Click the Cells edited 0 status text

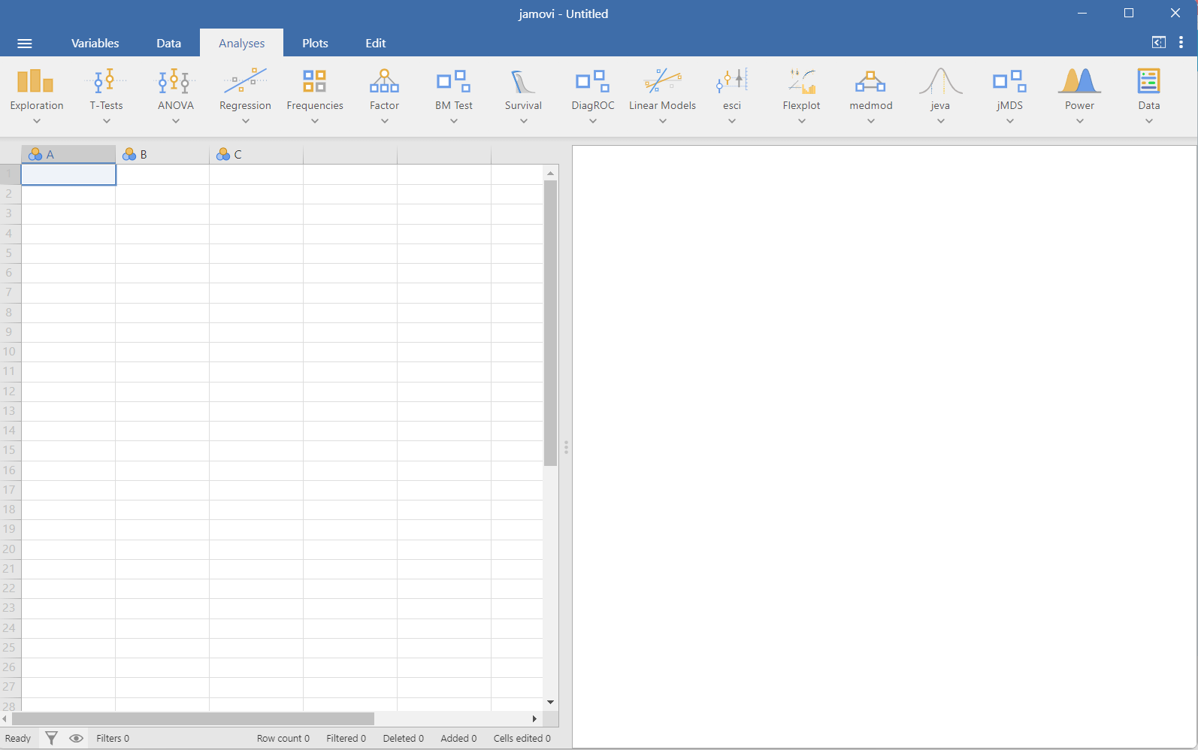[x=522, y=738]
